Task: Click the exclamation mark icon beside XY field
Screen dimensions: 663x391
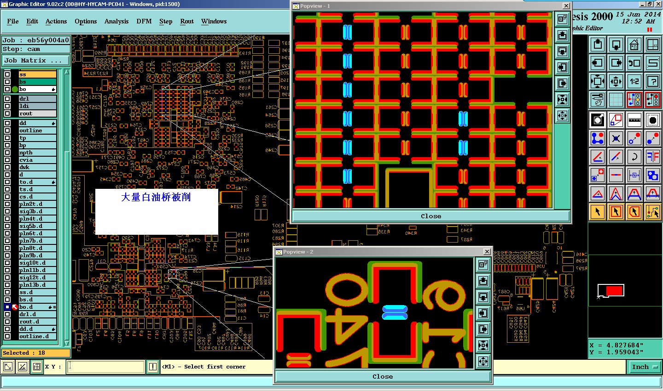Action: pyautogui.click(x=153, y=367)
